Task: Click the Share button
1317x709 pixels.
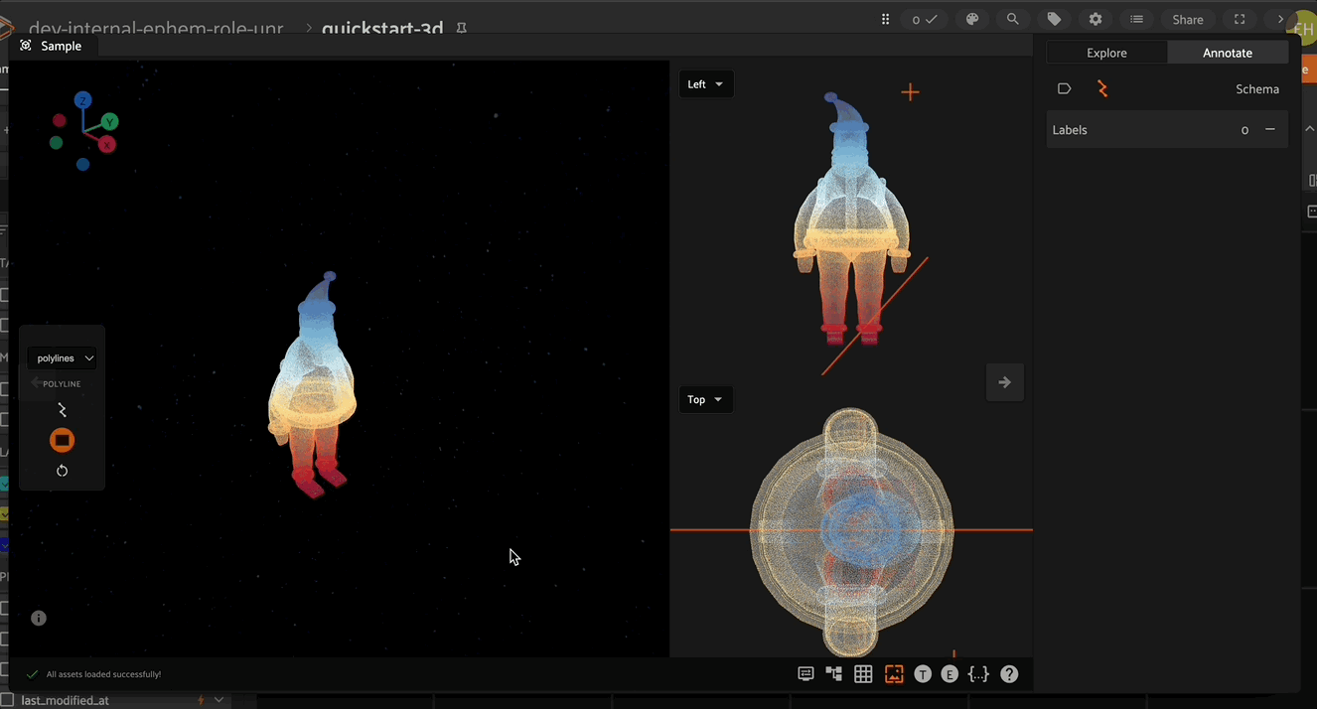Action: (x=1187, y=20)
